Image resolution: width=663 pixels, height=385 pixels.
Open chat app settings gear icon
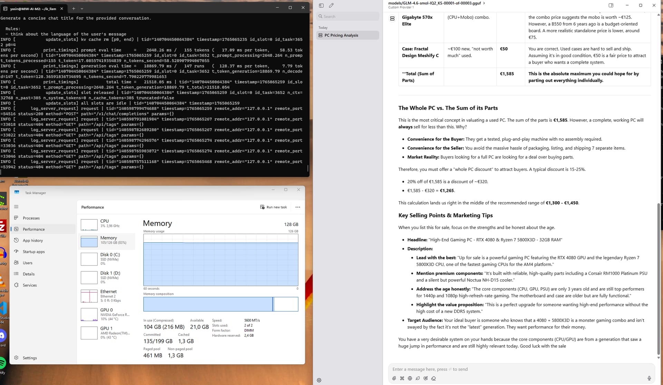(x=319, y=380)
